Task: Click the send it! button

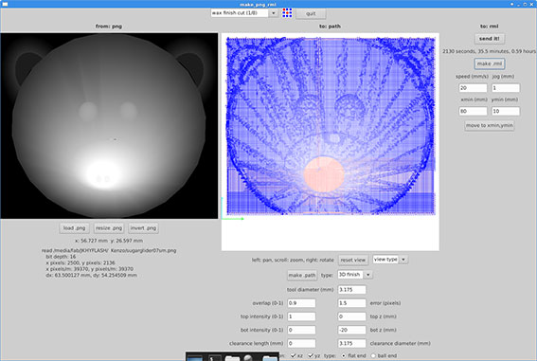Action: (x=489, y=39)
